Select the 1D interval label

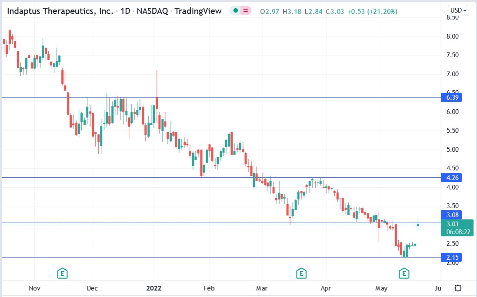(x=125, y=11)
